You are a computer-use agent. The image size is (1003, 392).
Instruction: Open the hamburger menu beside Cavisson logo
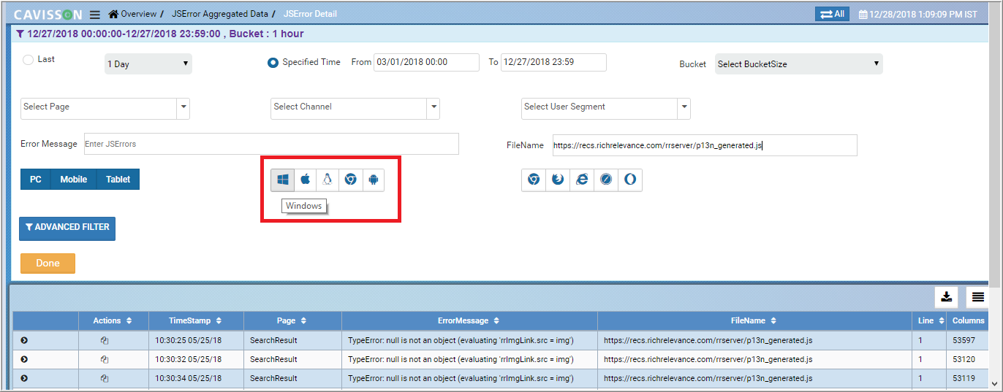click(95, 15)
